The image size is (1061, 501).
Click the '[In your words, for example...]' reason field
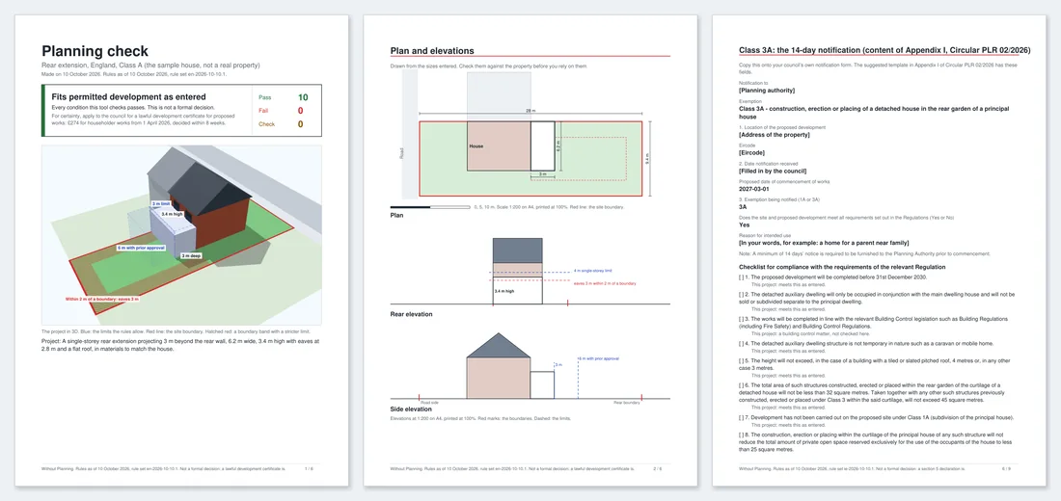tap(824, 243)
